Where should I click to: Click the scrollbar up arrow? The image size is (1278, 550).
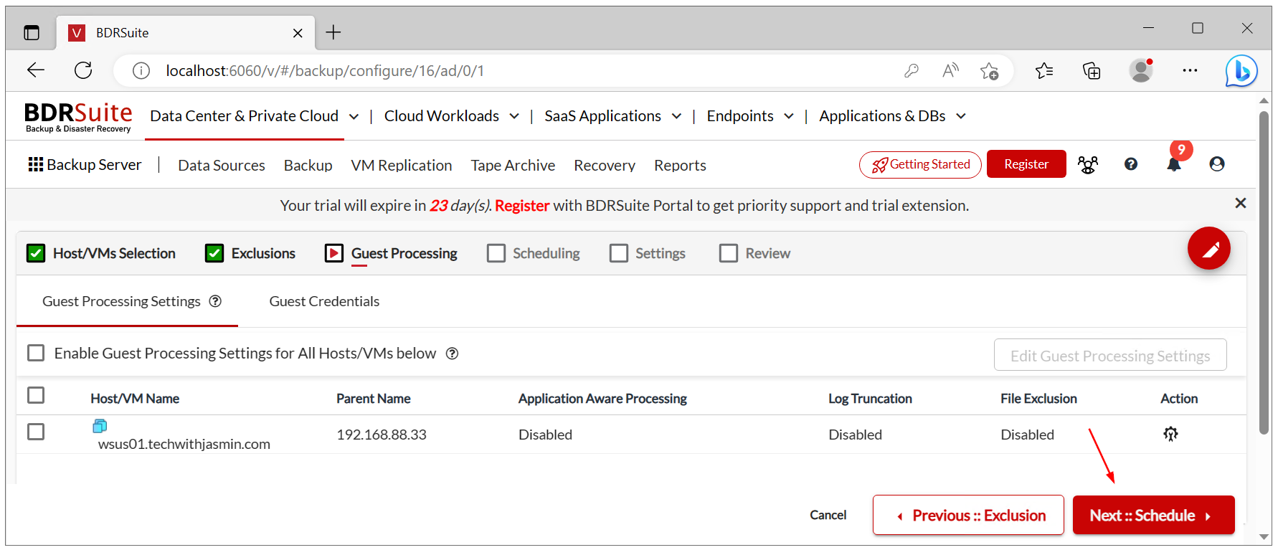(x=1264, y=100)
